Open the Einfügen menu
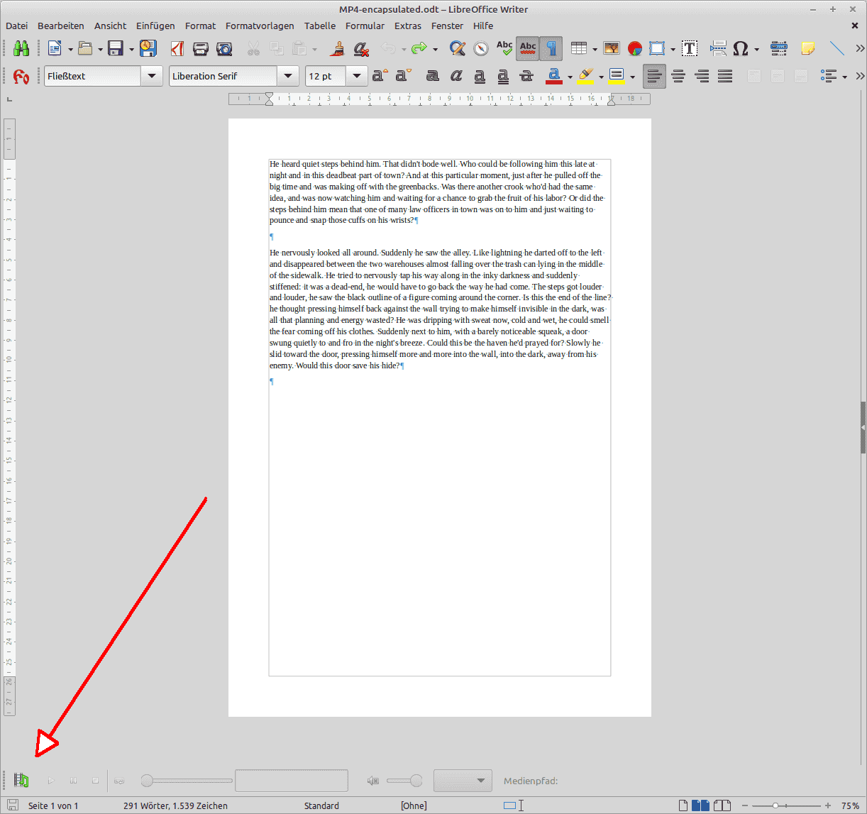This screenshot has width=867, height=814. tap(155, 26)
